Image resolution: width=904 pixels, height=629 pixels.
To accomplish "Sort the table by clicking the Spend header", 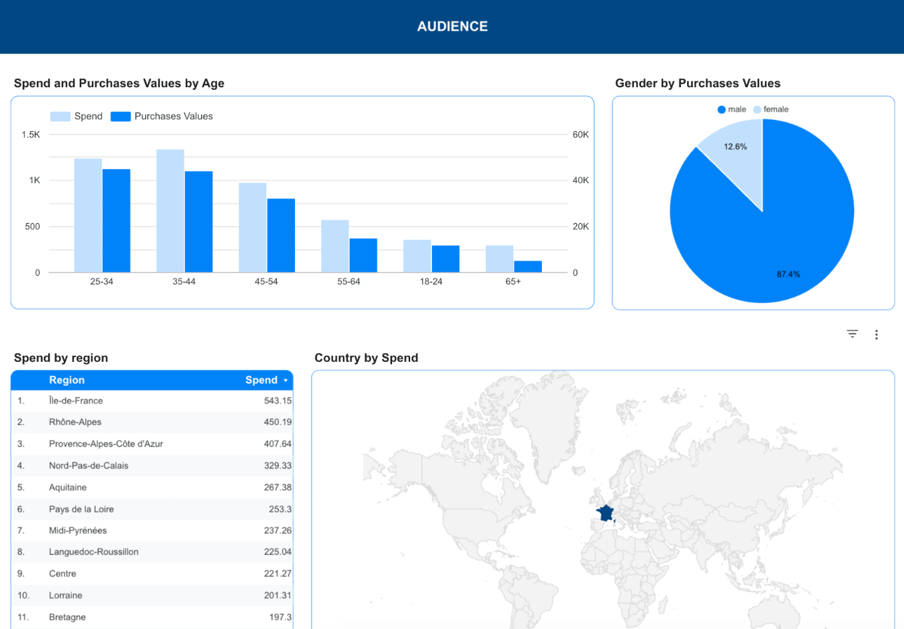I will tap(261, 380).
